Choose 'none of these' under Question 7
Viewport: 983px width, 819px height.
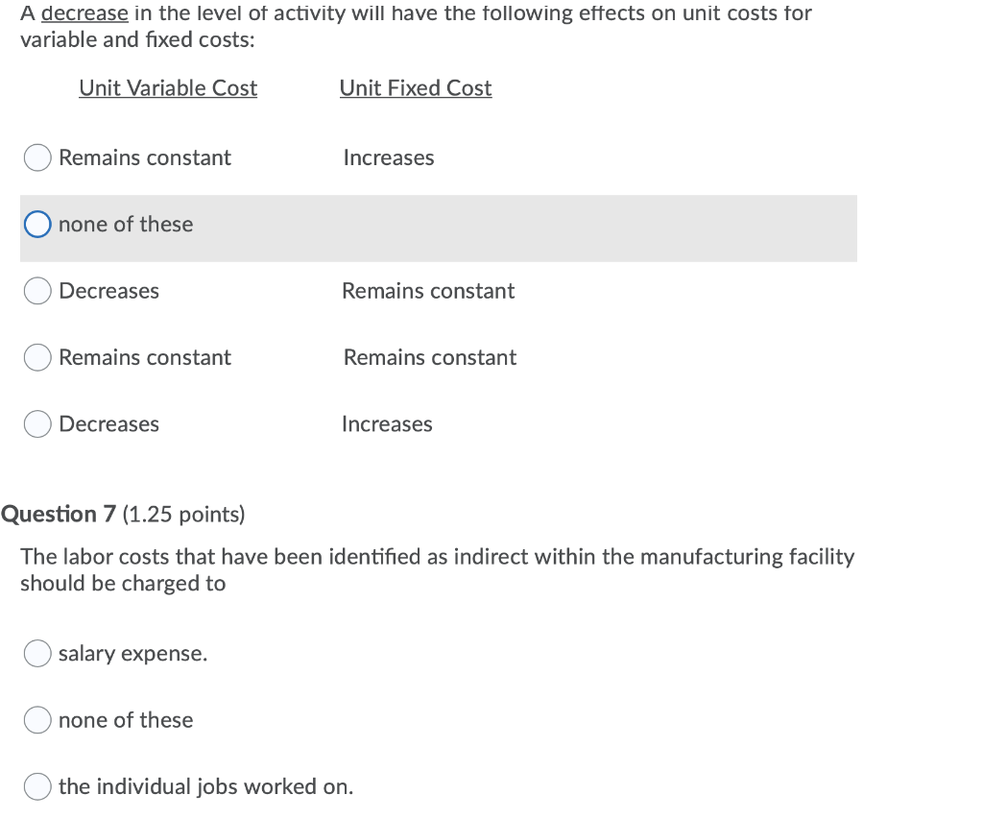[x=36, y=719]
